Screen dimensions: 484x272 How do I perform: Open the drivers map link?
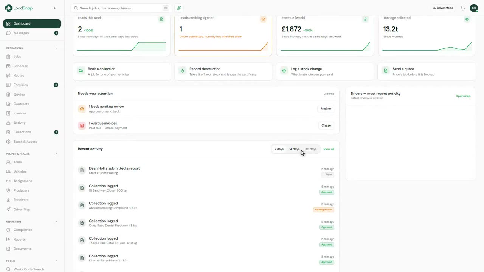(x=463, y=96)
